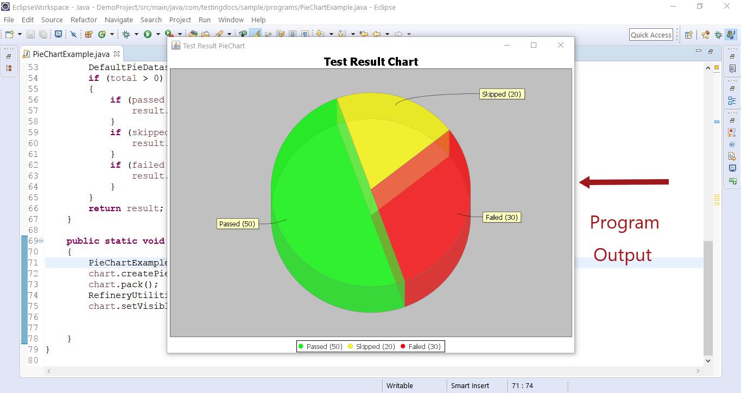Click the Open Perspective icon
The image size is (741, 393).
[688, 35]
